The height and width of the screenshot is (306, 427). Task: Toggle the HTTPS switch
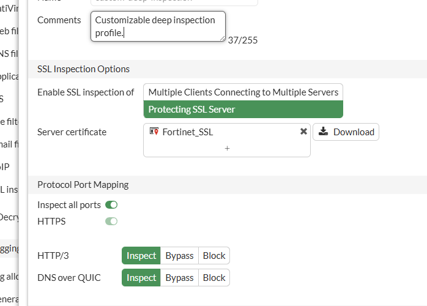tap(111, 221)
